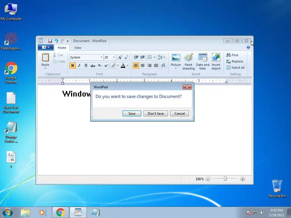Open Windows Explorer from the taskbar
Image resolution: width=291 pixels, height=218 pixels.
(25, 213)
